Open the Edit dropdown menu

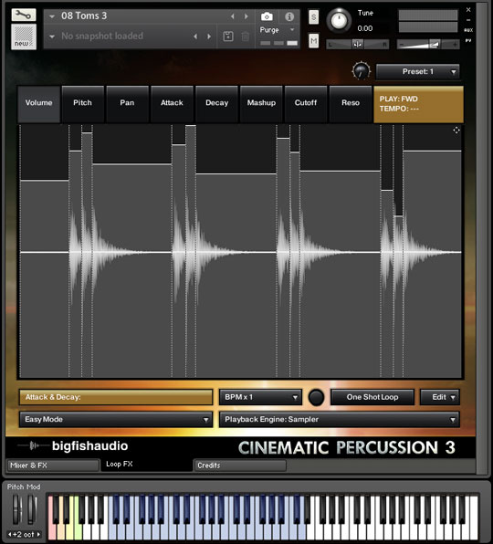click(440, 397)
